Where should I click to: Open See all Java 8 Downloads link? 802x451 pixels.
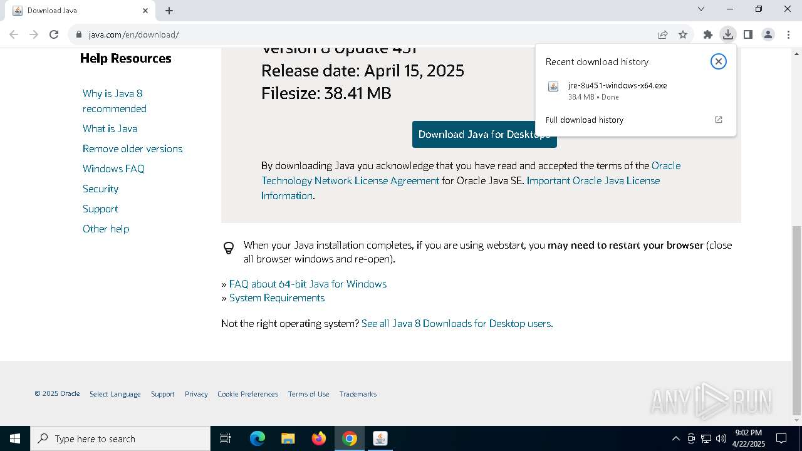[457, 323]
